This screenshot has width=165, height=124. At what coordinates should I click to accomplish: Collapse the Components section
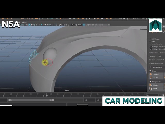tap(150, 82)
